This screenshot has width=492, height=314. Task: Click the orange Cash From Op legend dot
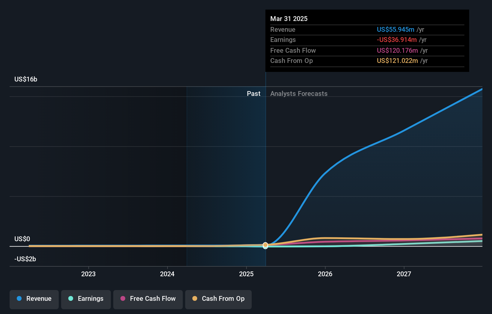click(195, 298)
